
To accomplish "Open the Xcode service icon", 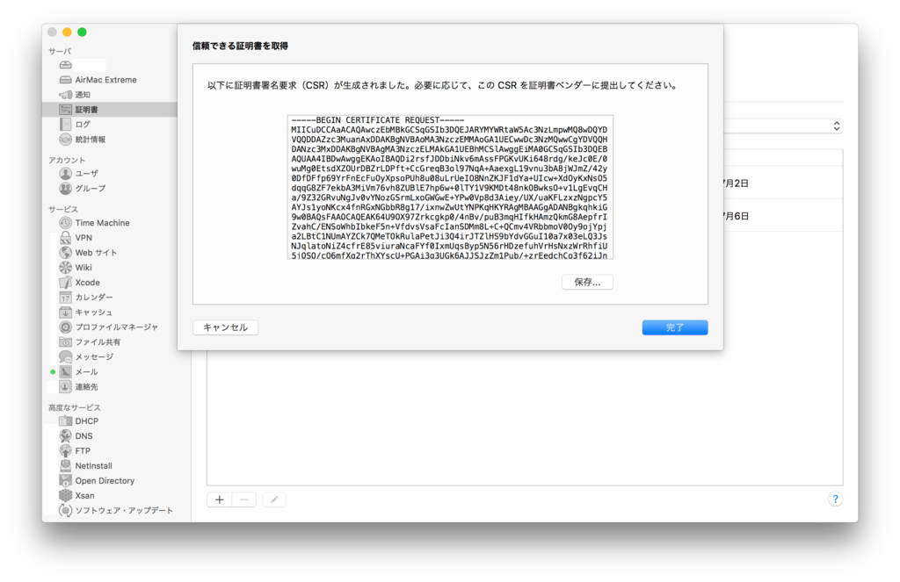I will tap(65, 282).
